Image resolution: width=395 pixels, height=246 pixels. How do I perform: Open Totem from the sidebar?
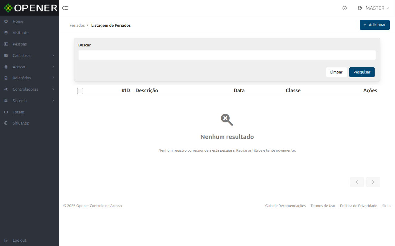click(x=30, y=112)
